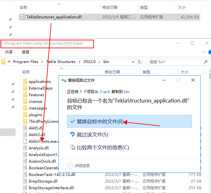This screenshot has height=193, width=211.
Task: Minimize the bin Explorer window
Action: (178, 43)
